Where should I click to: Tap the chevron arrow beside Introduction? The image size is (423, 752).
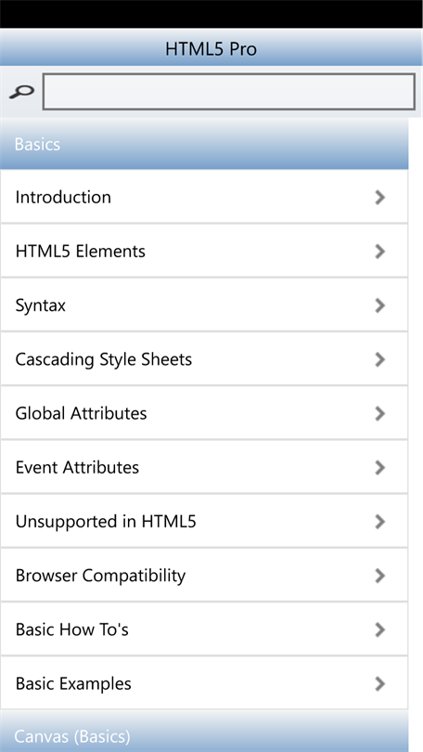(380, 197)
